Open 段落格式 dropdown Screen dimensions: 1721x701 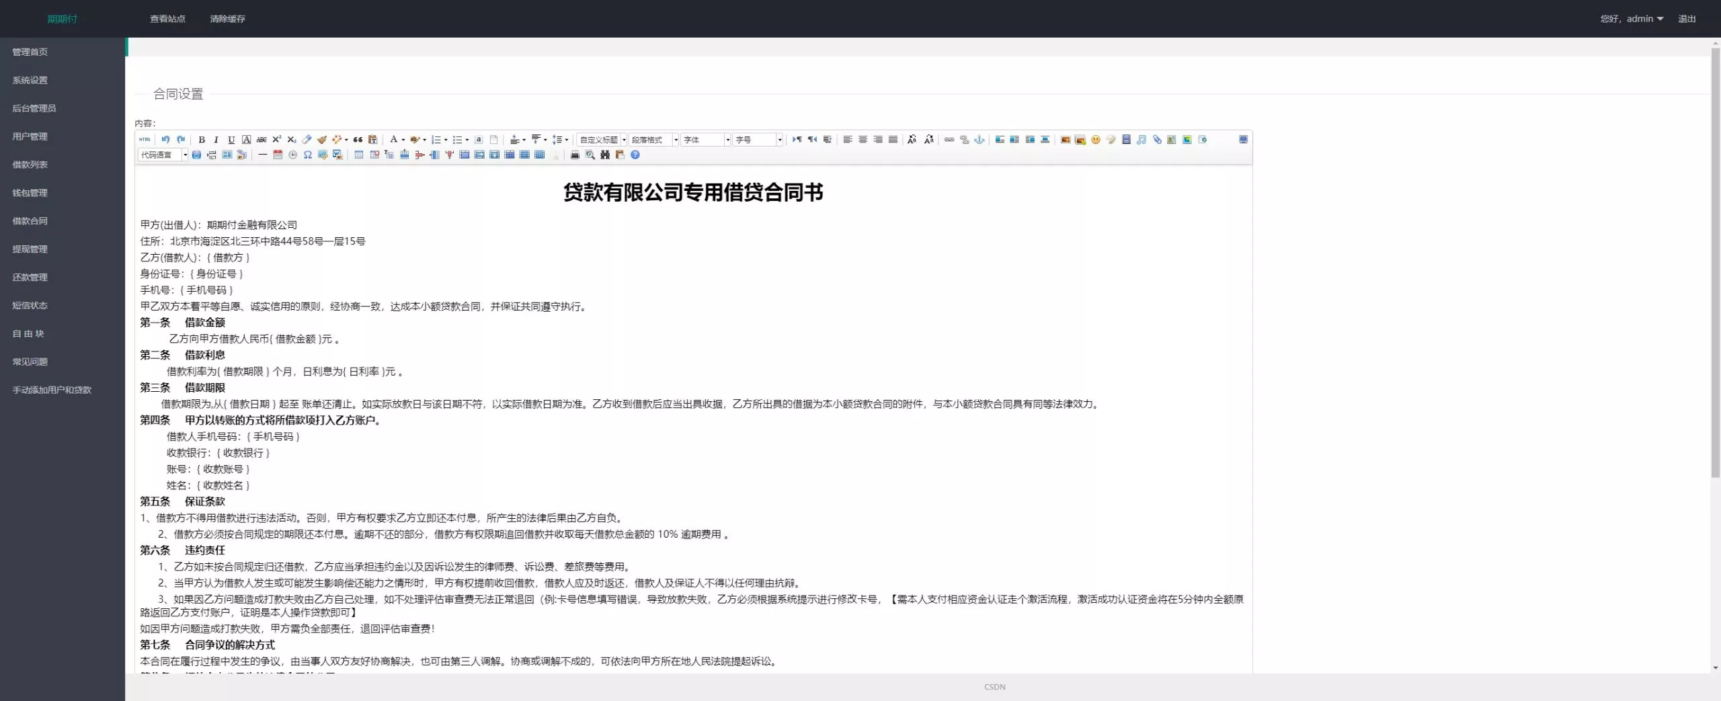(653, 140)
